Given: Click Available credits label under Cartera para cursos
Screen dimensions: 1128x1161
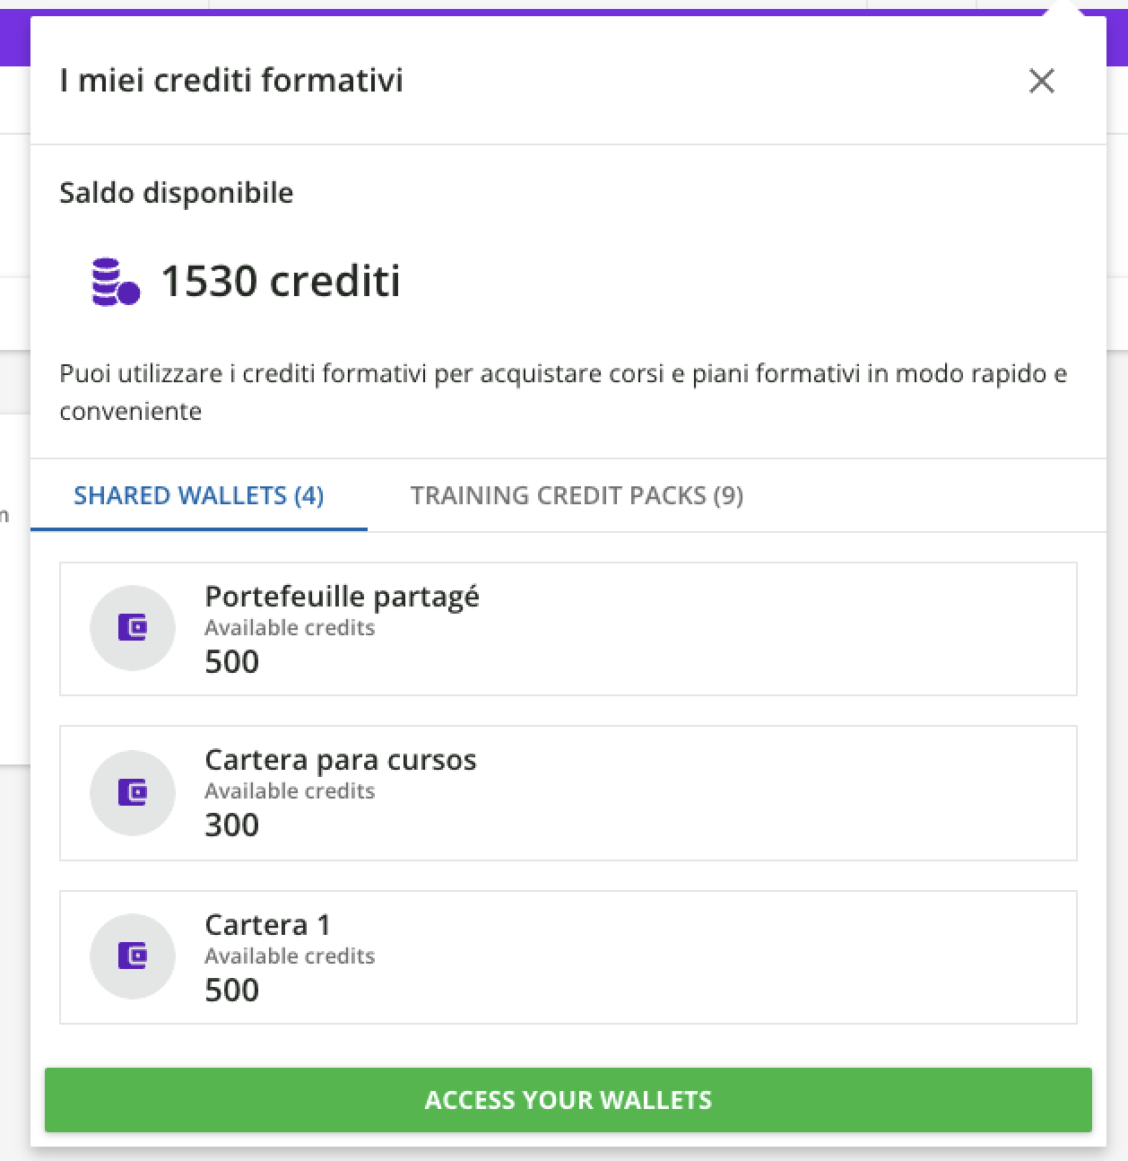Looking at the screenshot, I should (x=290, y=791).
